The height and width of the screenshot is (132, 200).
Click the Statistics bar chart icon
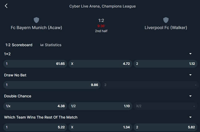click(x=42, y=45)
